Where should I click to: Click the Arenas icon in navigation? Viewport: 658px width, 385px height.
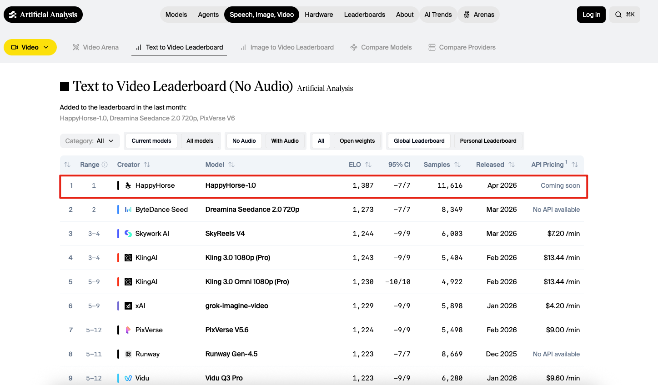pos(466,14)
